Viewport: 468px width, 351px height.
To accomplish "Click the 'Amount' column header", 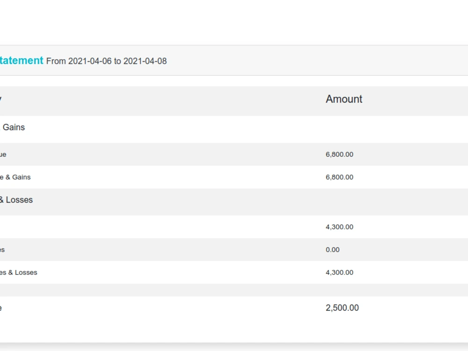I will [x=344, y=99].
